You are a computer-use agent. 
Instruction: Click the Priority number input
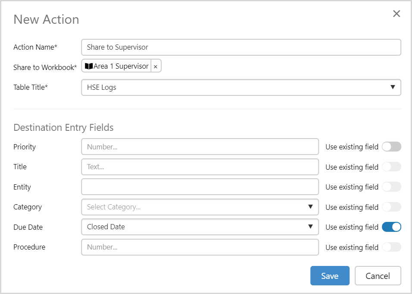(200, 147)
